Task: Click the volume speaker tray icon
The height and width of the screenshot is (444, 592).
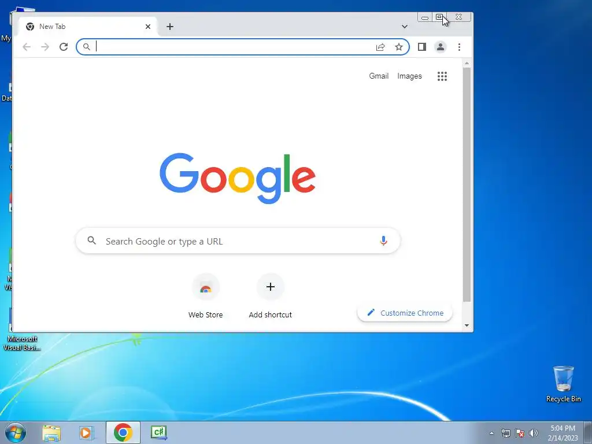Action: click(533, 433)
